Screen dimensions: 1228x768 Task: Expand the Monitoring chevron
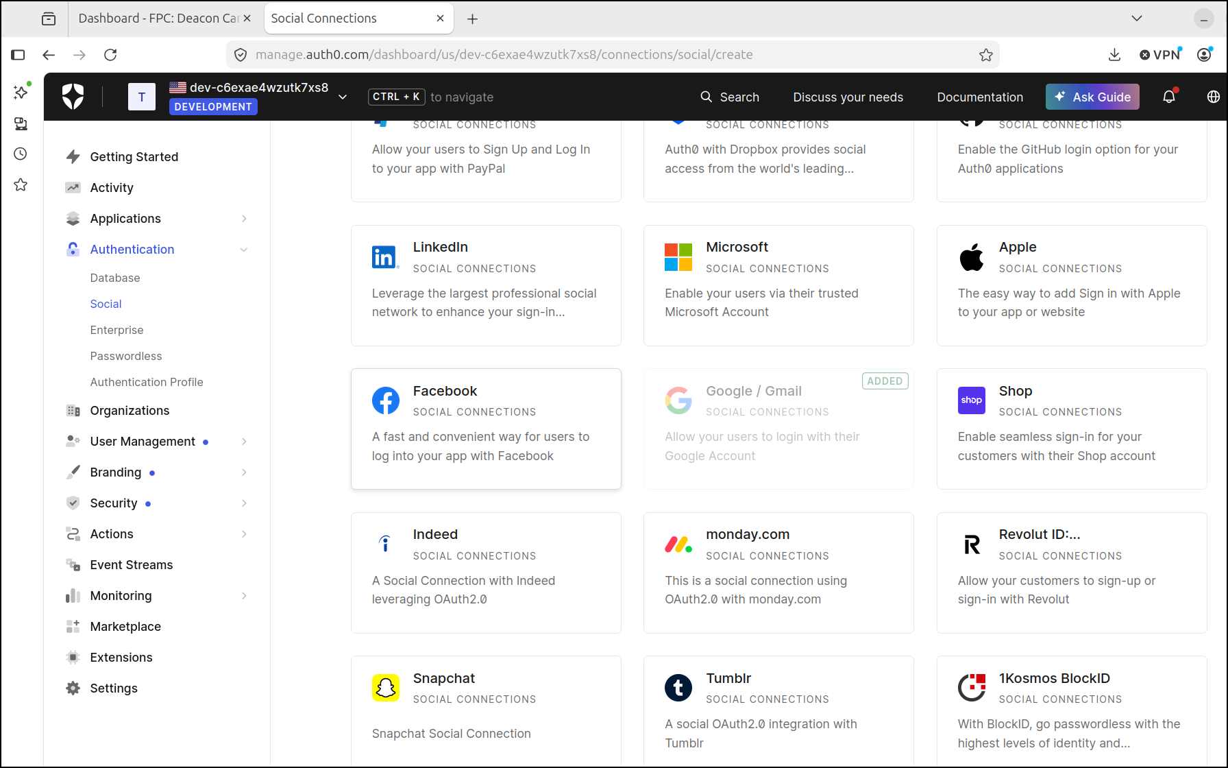pos(244,596)
